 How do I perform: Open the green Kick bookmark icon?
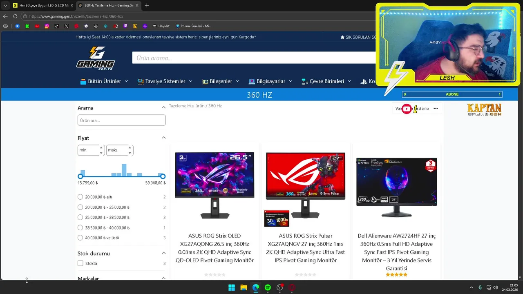[27, 26]
